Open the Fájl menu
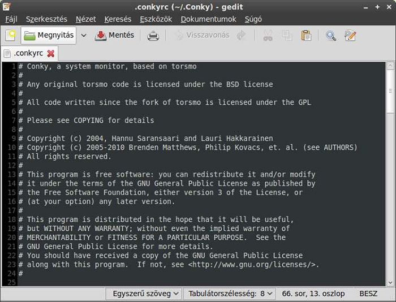The image size is (396, 302). [11, 19]
